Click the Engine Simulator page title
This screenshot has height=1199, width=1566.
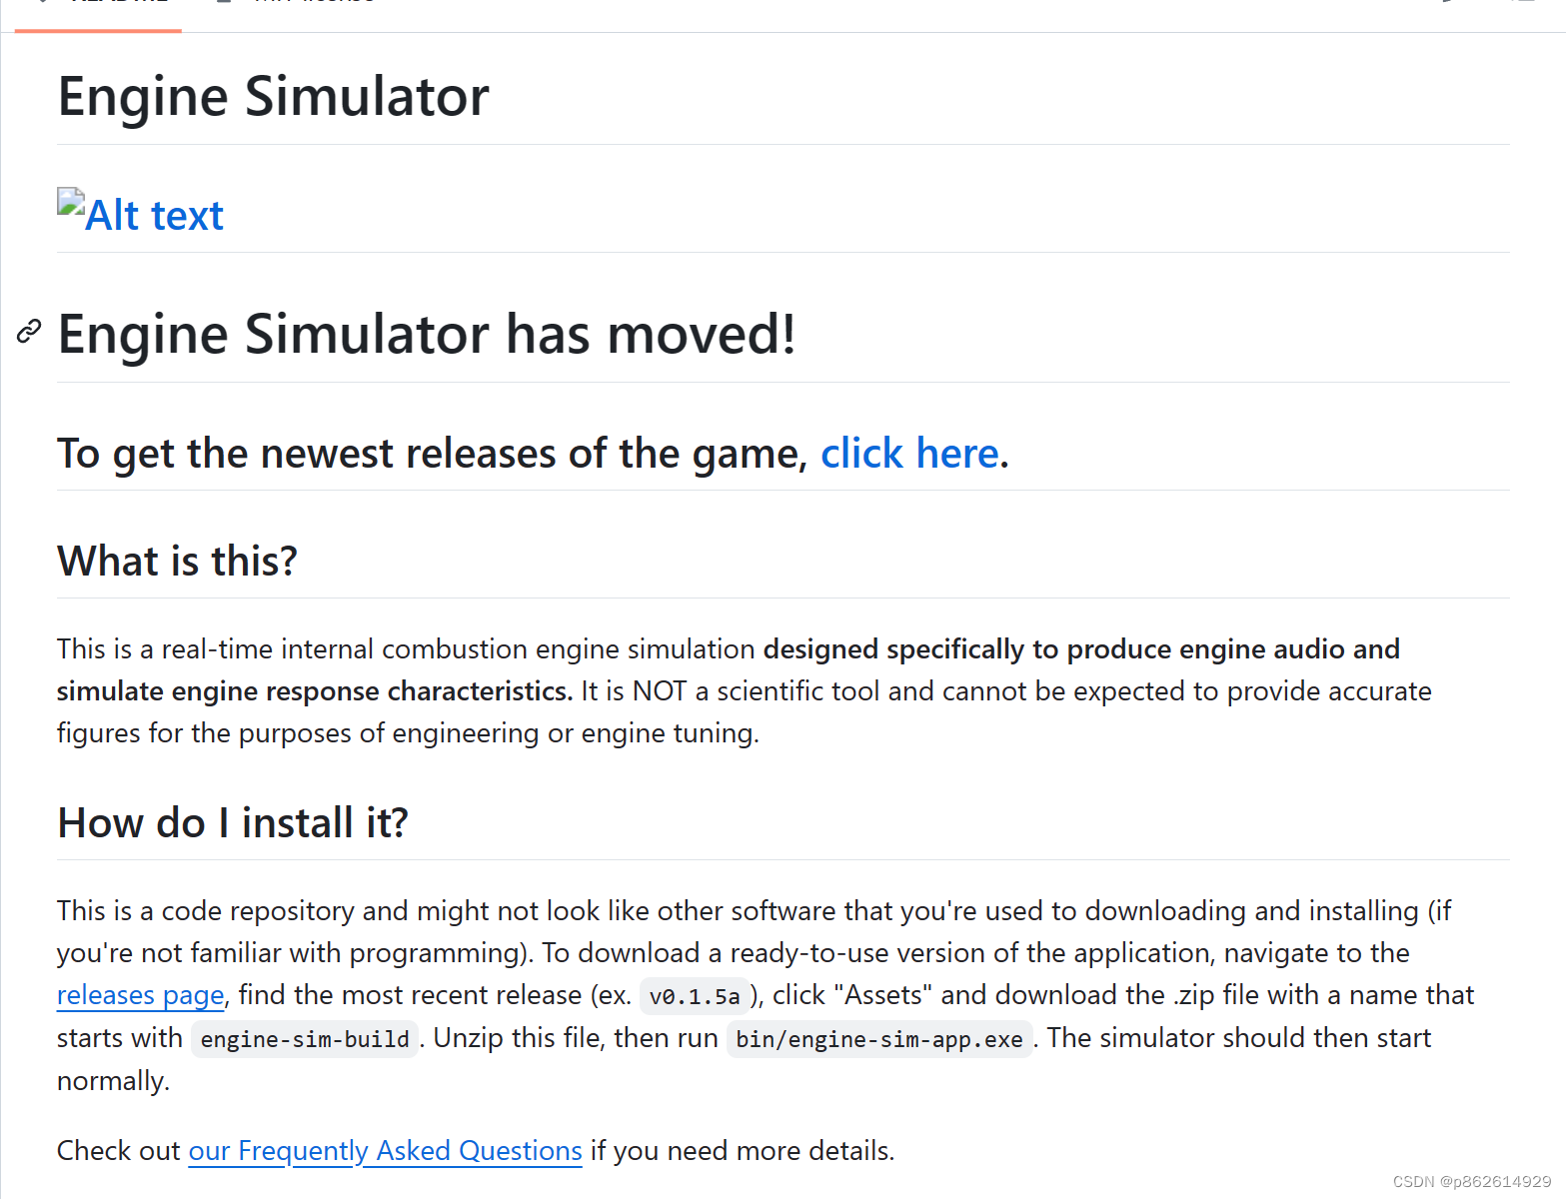(273, 96)
